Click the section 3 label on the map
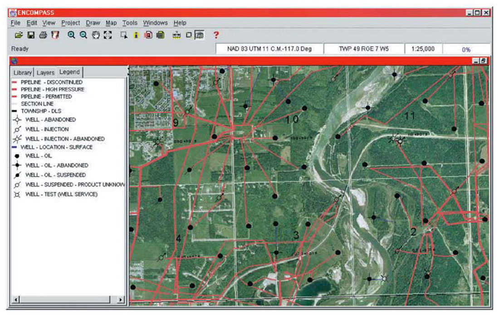This screenshot has width=499, height=317. 296,235
